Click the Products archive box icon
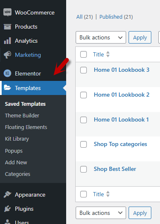Screen dimensions: 160x224 7,27
